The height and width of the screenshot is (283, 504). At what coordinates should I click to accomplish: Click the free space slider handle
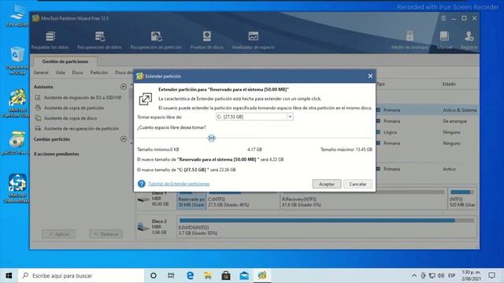212,138
